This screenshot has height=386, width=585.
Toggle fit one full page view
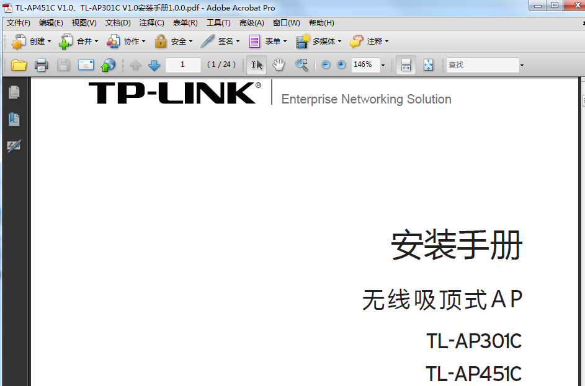(428, 65)
